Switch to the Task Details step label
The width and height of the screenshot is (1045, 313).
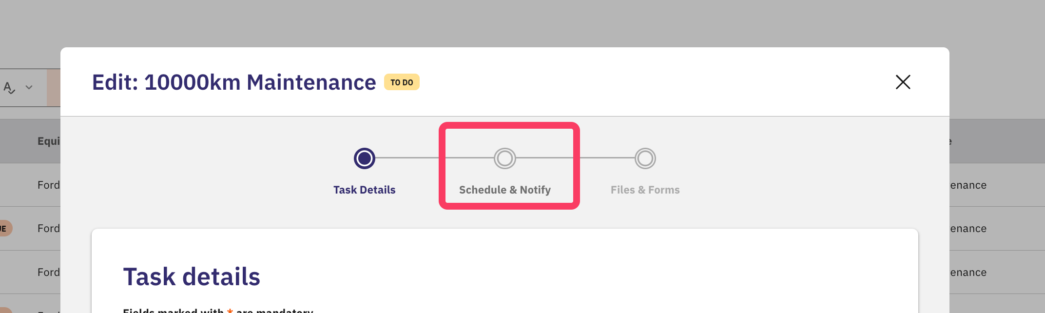365,190
